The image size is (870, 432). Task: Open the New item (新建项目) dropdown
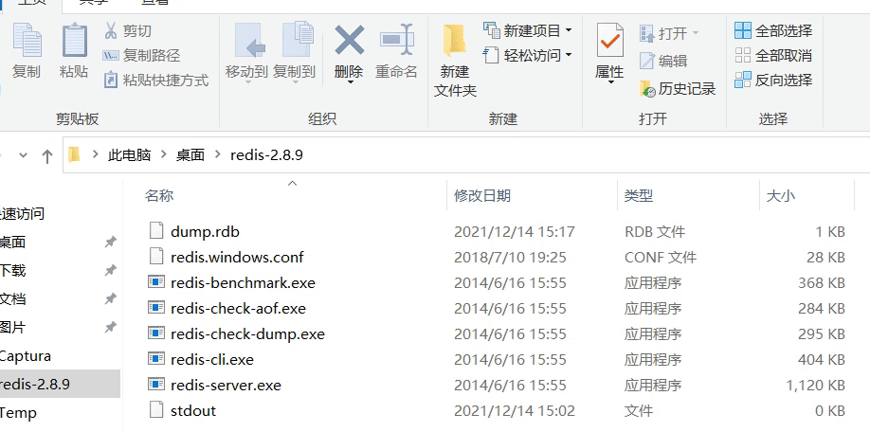(x=528, y=30)
